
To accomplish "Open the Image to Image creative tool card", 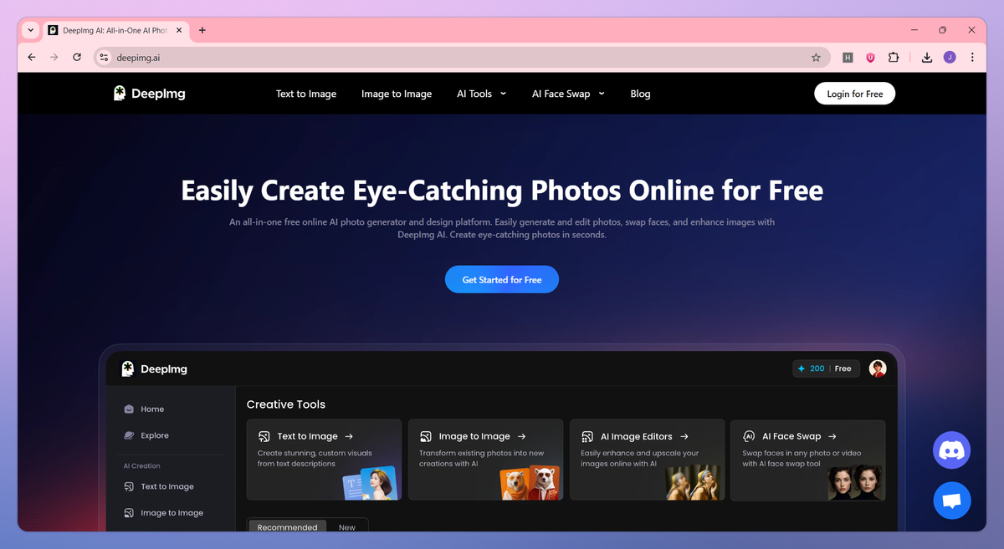I will (x=485, y=460).
